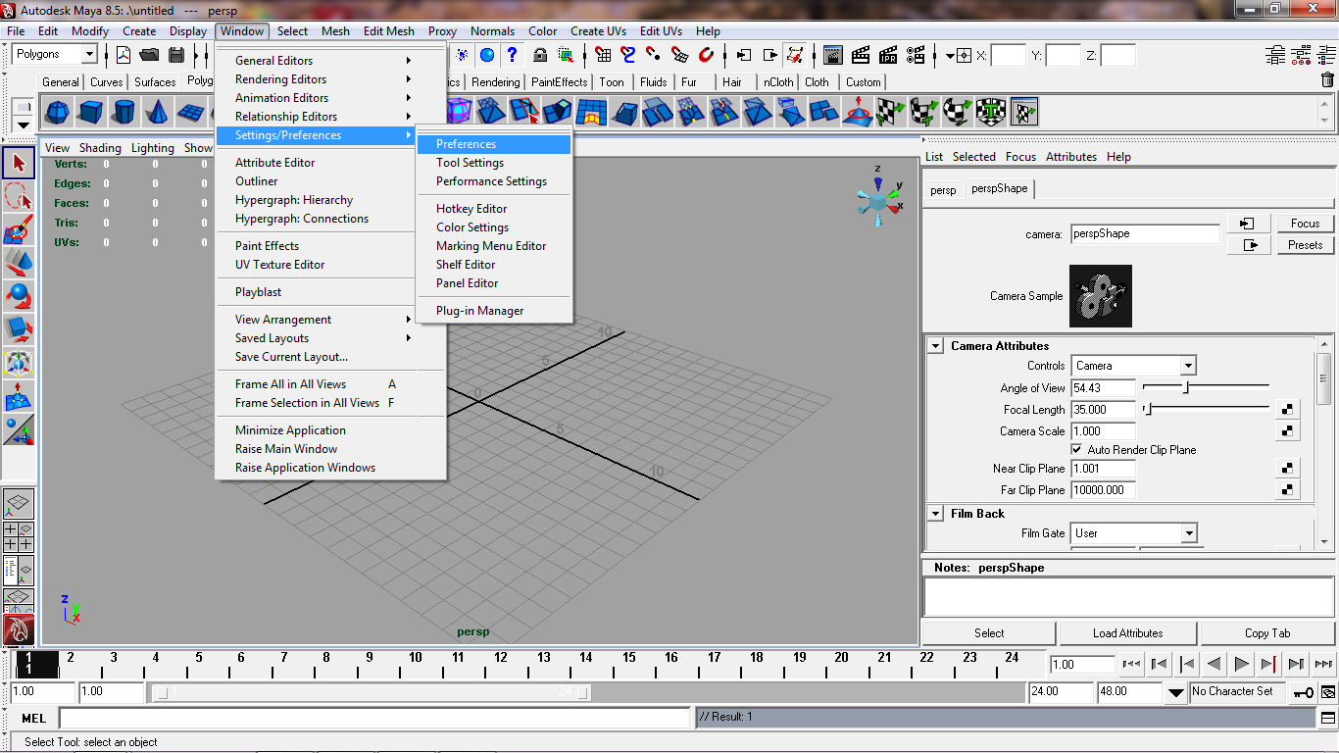The height and width of the screenshot is (753, 1339).
Task: Activate the Move tool
Action: click(19, 263)
